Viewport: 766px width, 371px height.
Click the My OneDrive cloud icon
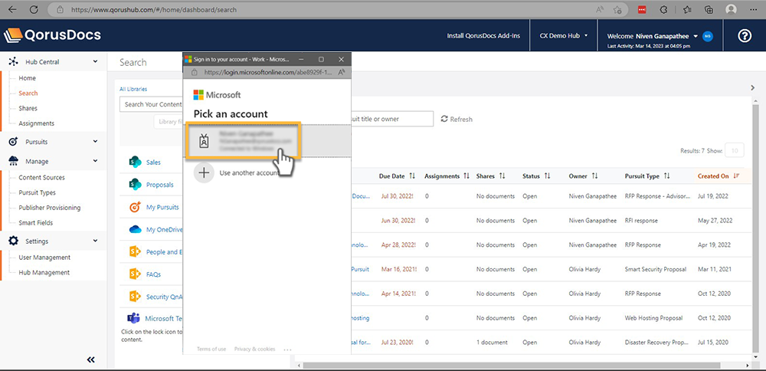(135, 230)
